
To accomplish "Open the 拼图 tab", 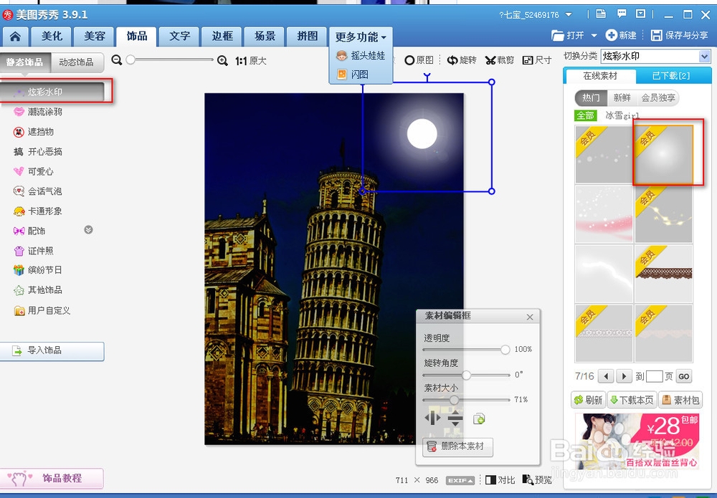I will [x=308, y=37].
